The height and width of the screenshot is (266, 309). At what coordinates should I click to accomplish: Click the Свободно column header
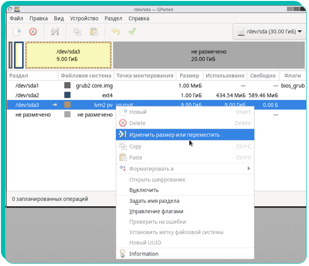263,76
